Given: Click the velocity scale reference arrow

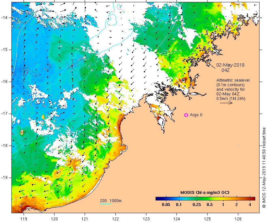Looking at the screenshot, I should pyautogui.click(x=226, y=103).
